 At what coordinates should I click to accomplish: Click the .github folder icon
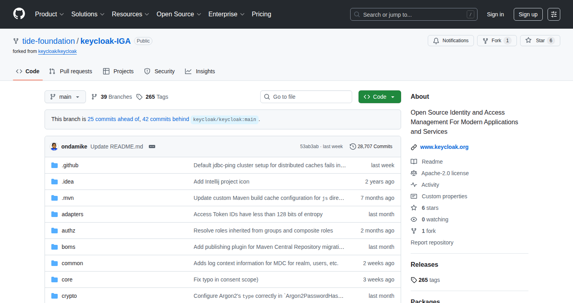pyautogui.click(x=55, y=165)
